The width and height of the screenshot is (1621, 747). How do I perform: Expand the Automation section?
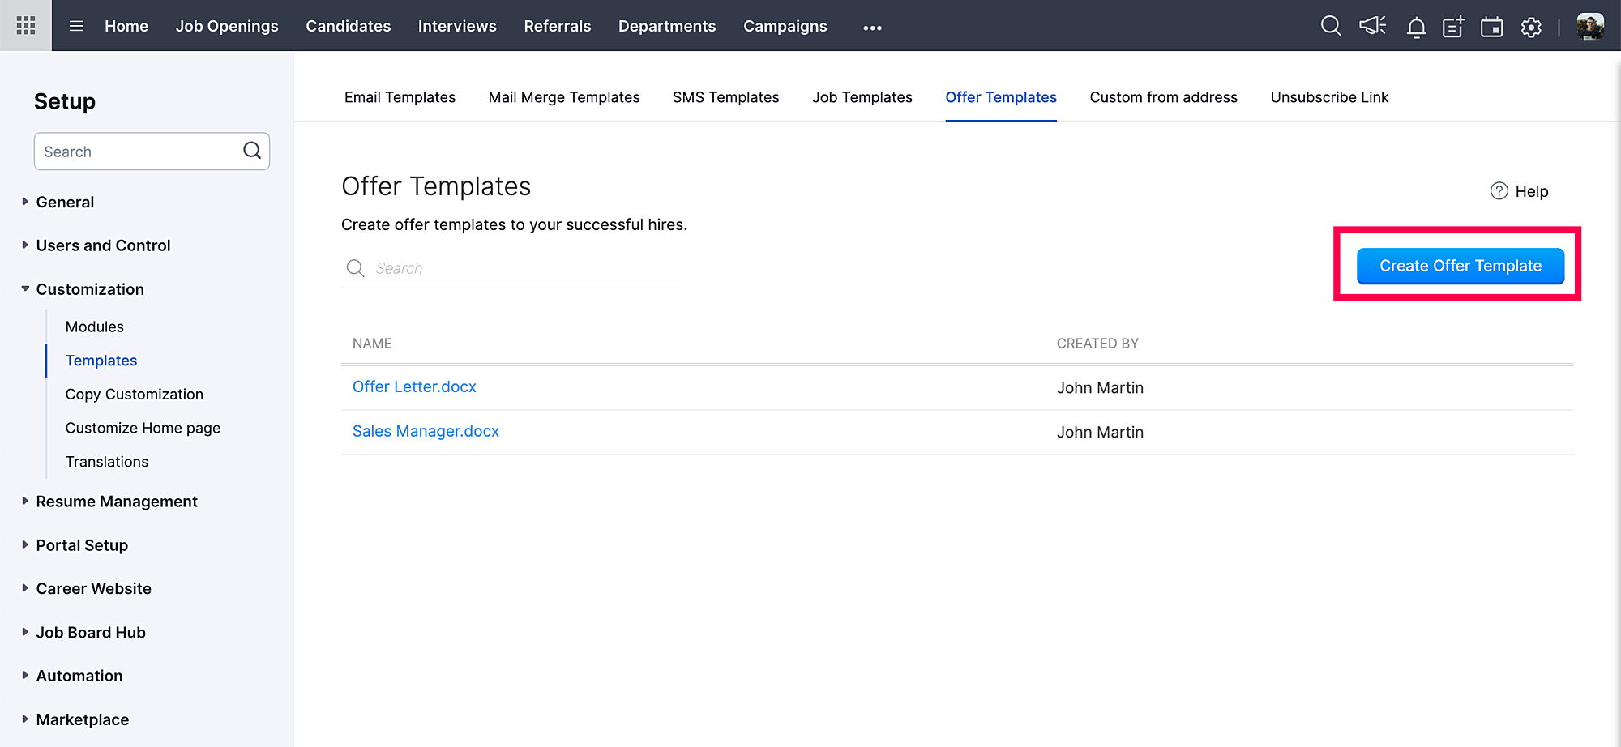(79, 676)
